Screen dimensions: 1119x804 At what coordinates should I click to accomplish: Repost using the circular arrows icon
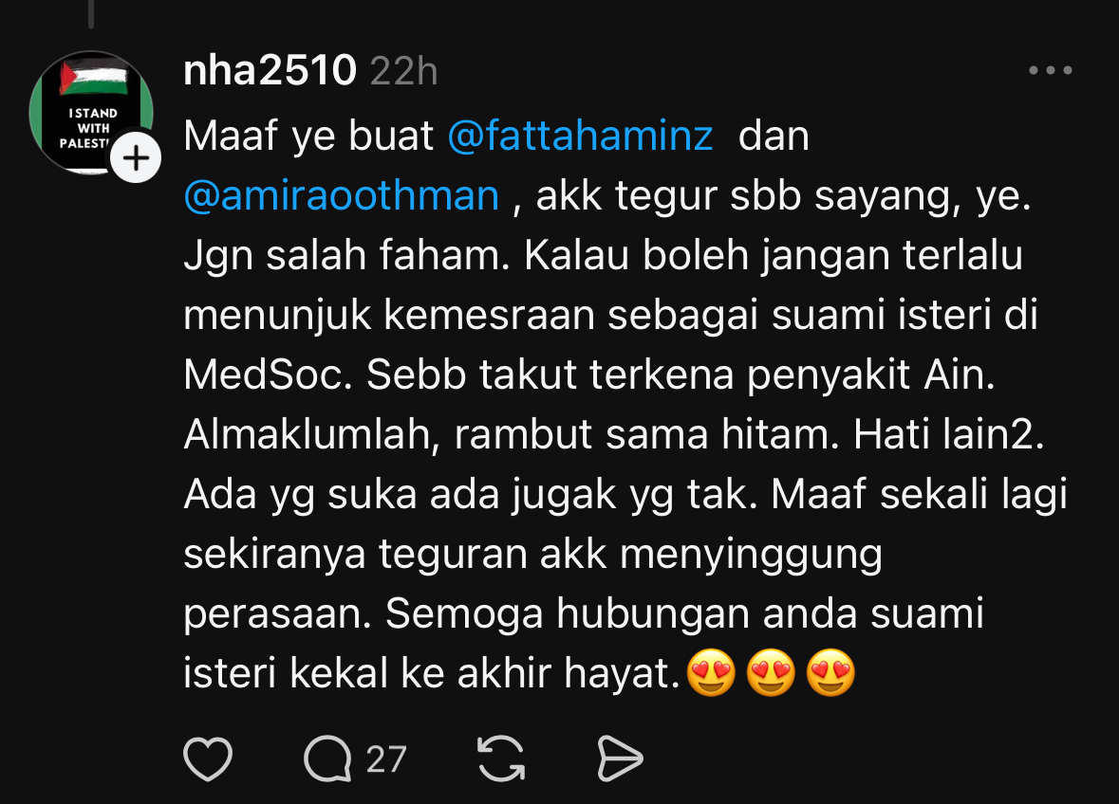tap(501, 758)
